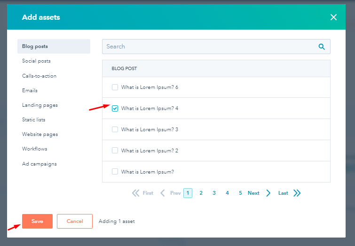Go to page 5 of results
Screen dimensions: 355x246
(x=240, y=193)
